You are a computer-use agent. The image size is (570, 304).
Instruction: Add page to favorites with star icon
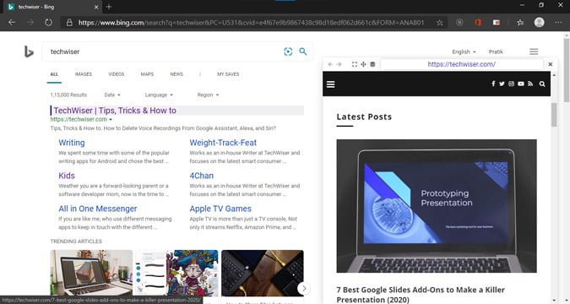click(439, 23)
